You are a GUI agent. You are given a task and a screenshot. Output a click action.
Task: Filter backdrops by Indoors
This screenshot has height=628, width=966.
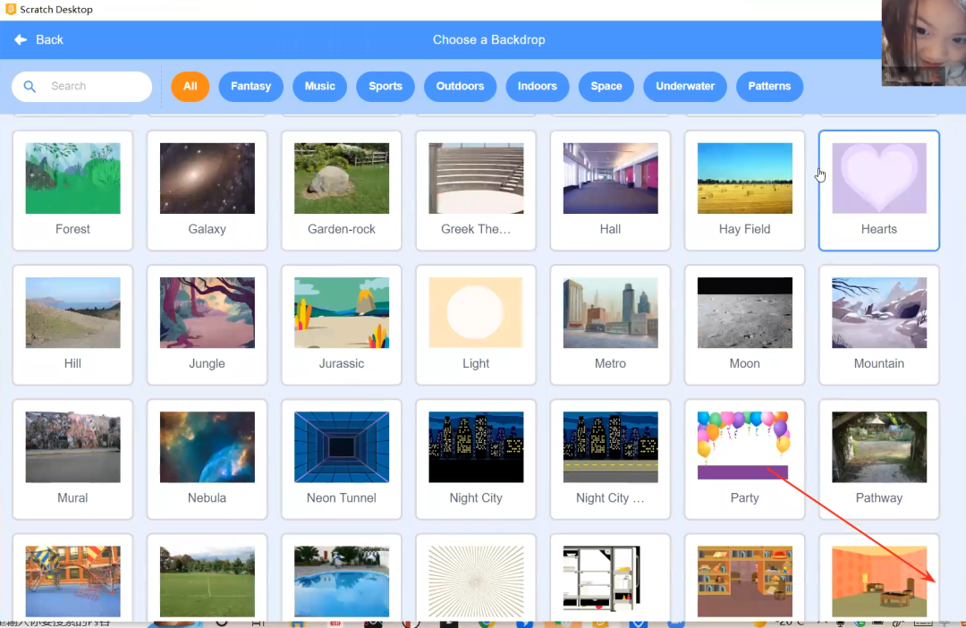click(538, 86)
